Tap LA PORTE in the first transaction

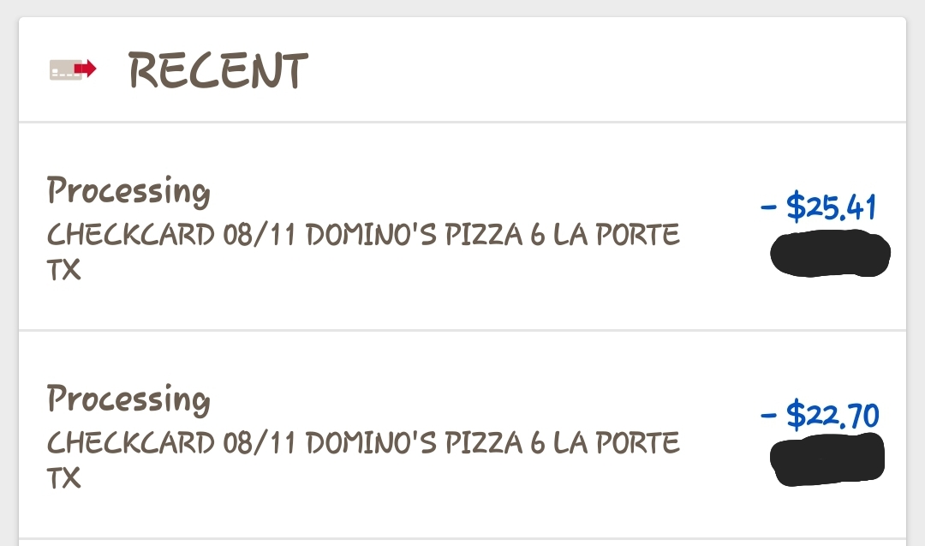[x=617, y=234]
